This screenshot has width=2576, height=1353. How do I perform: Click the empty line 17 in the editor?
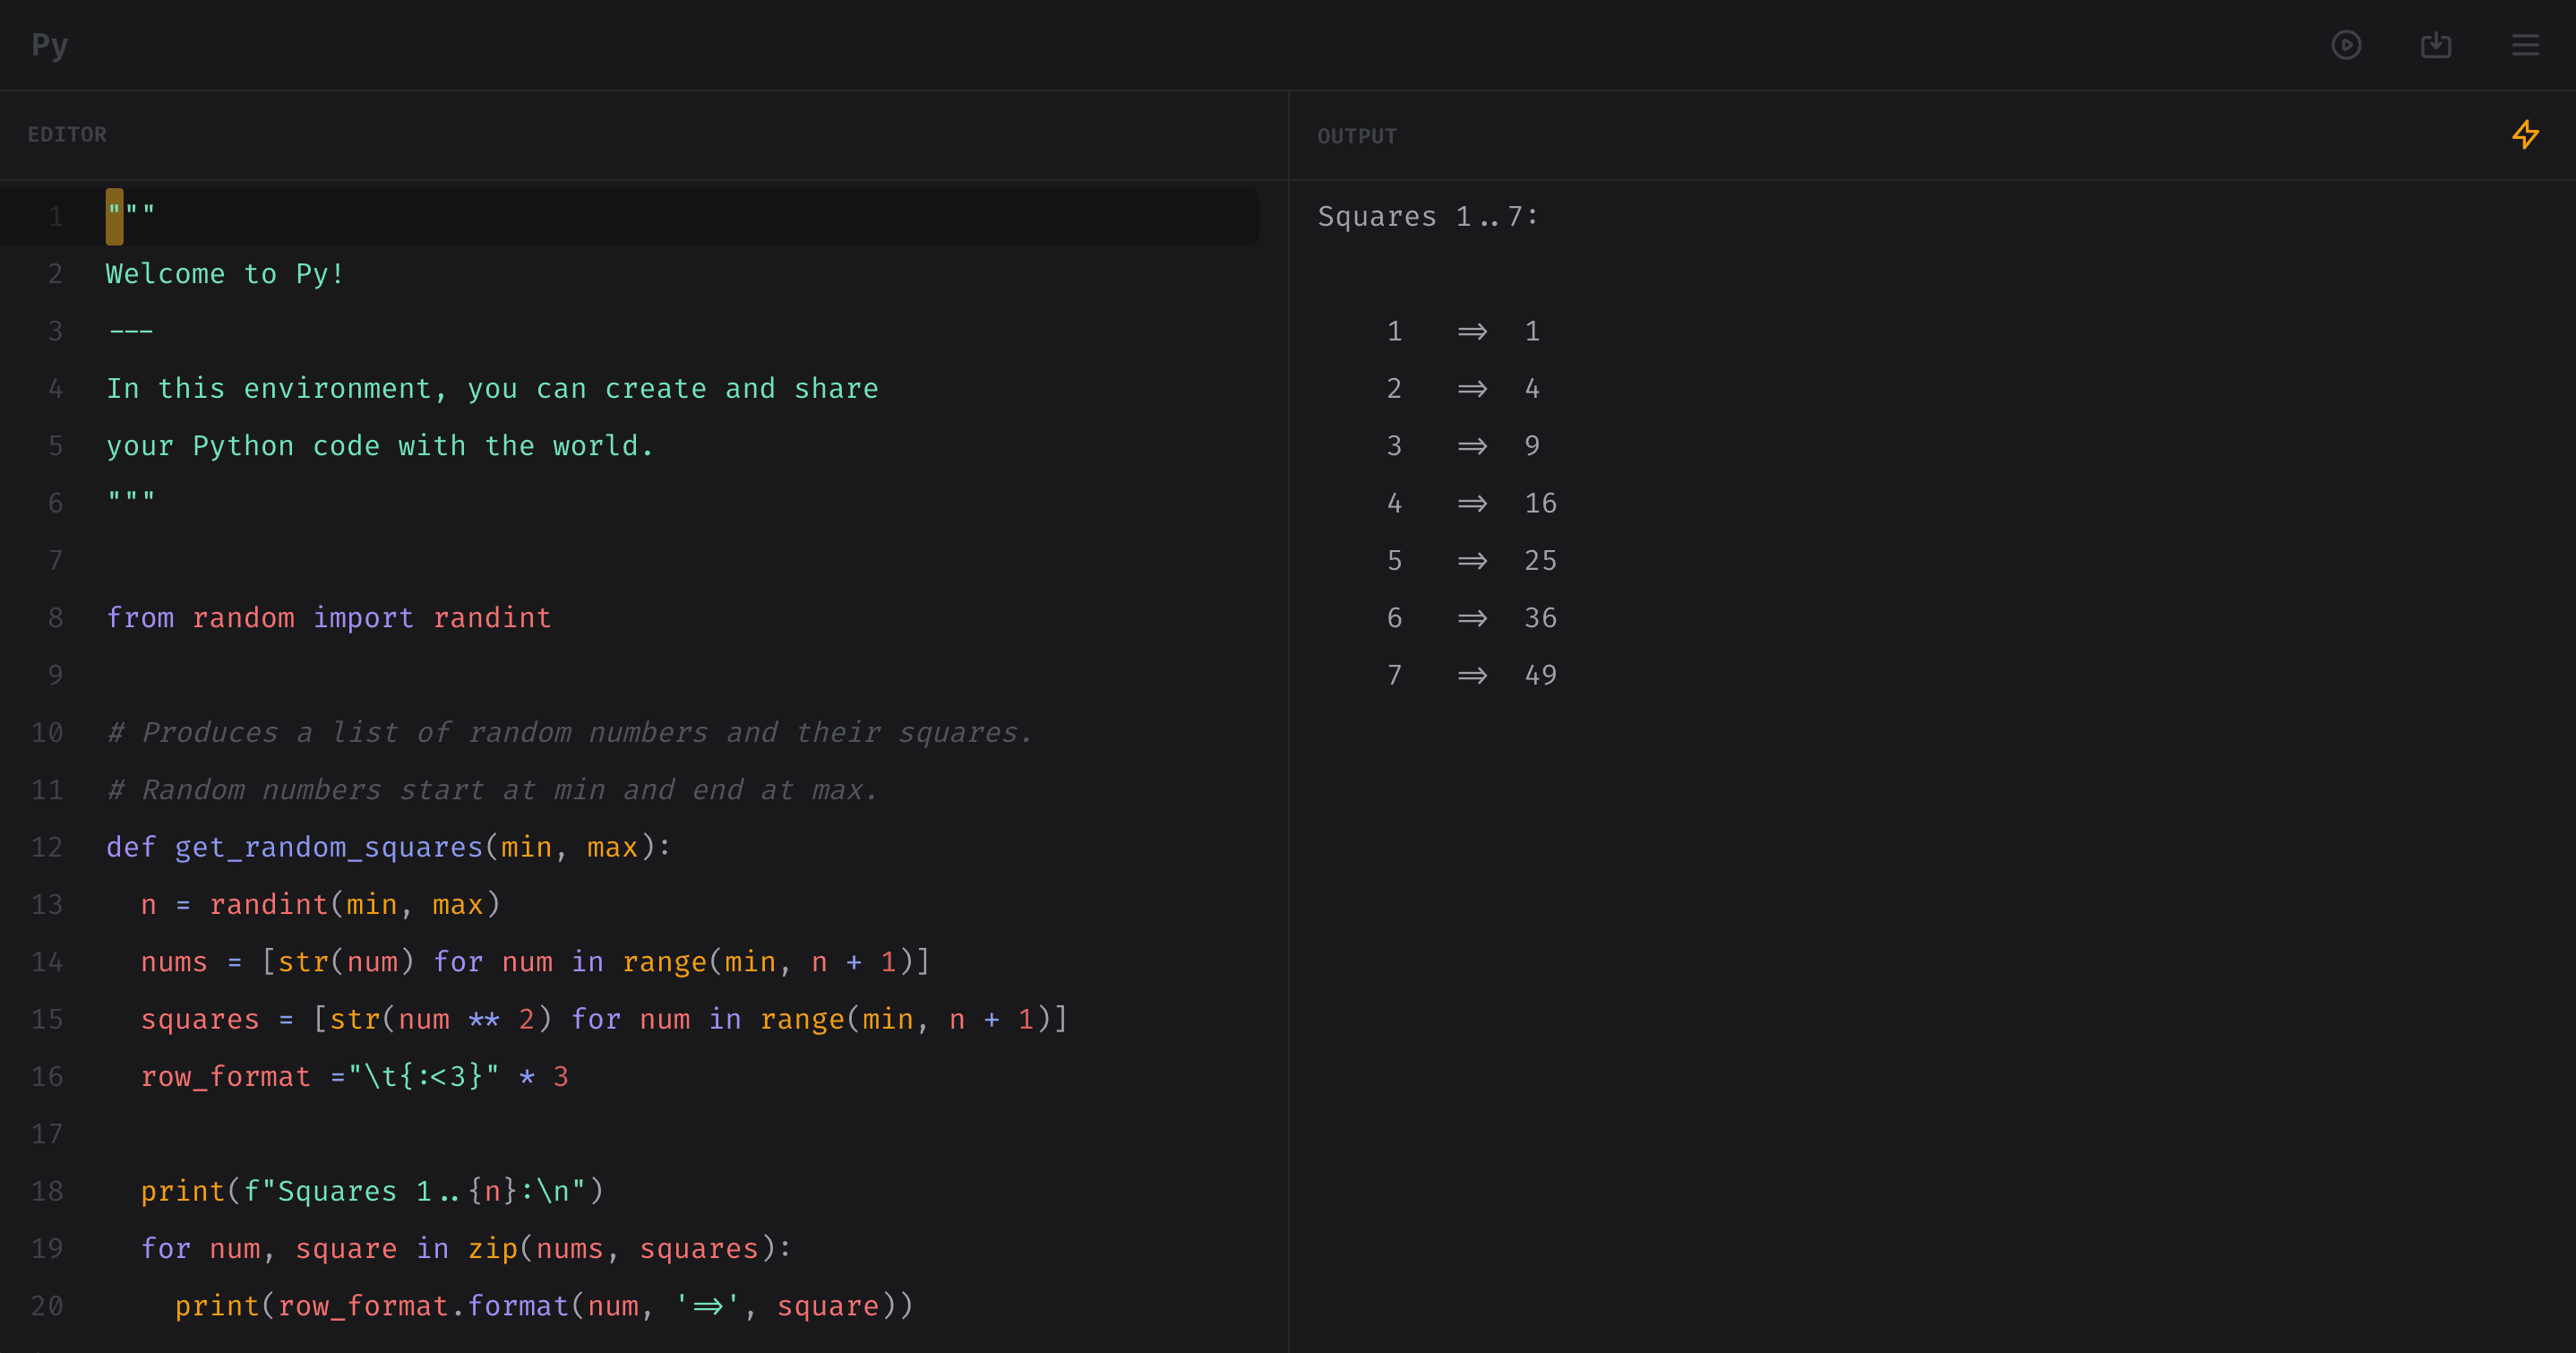(400, 1133)
